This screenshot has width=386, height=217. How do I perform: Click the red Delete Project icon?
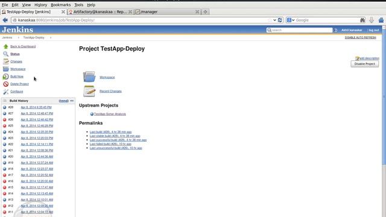(5, 84)
